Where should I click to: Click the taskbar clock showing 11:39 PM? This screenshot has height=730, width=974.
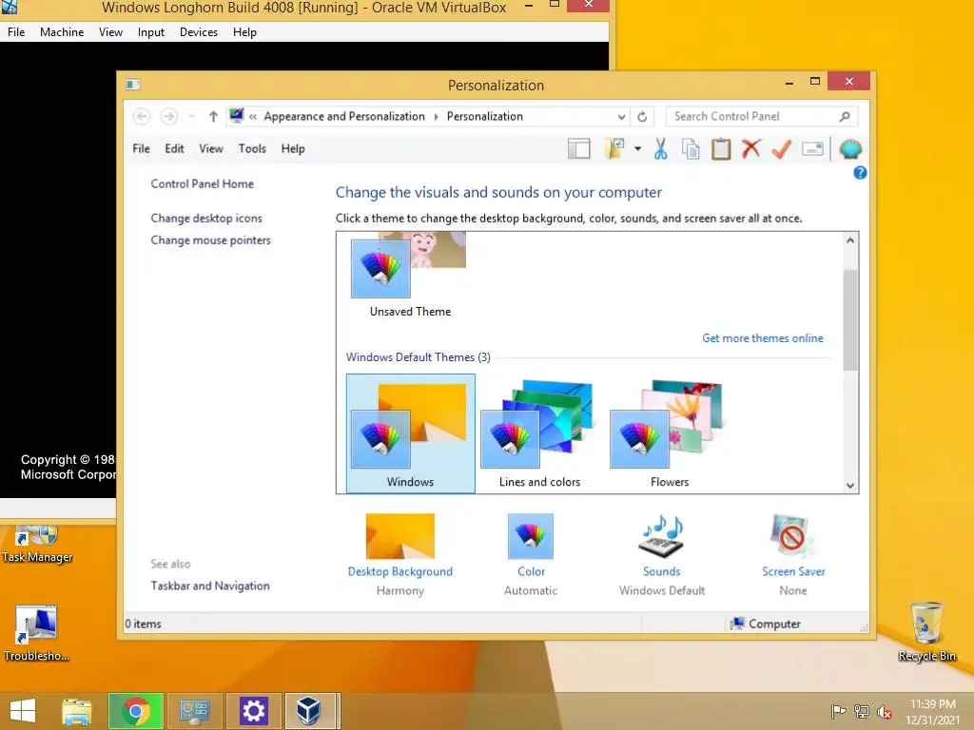pyautogui.click(x=933, y=712)
